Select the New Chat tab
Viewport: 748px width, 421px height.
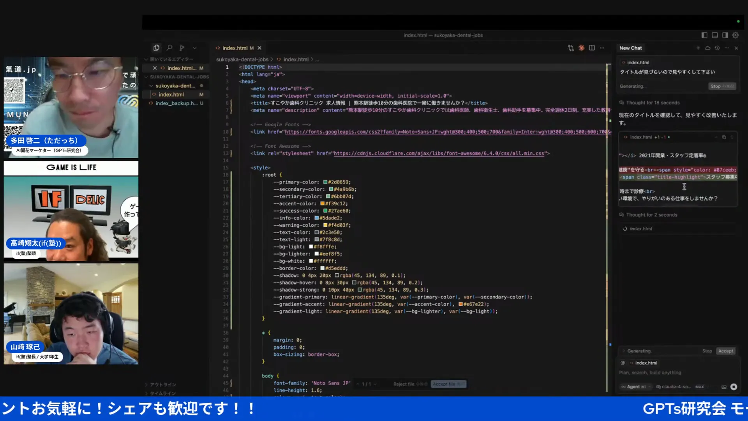(x=631, y=48)
